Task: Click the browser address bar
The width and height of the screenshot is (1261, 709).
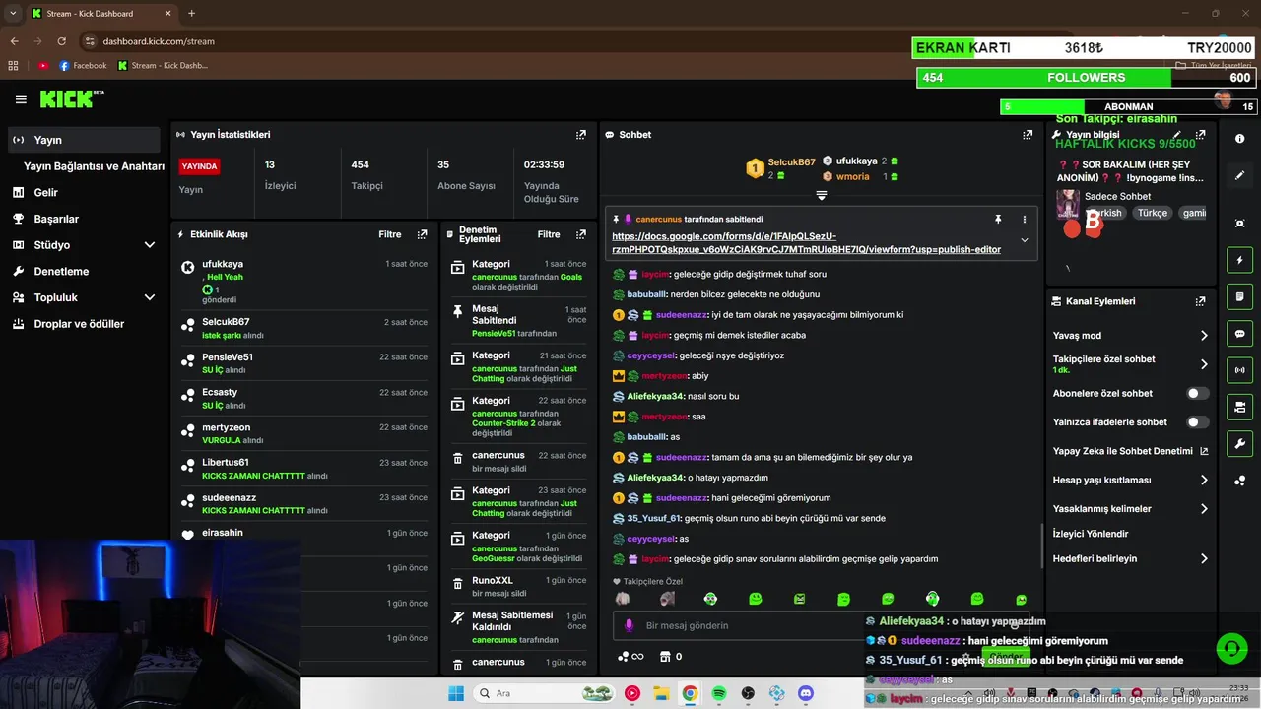Action: coord(493,41)
